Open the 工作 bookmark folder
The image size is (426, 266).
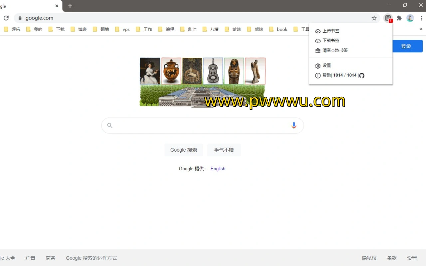tap(144, 29)
